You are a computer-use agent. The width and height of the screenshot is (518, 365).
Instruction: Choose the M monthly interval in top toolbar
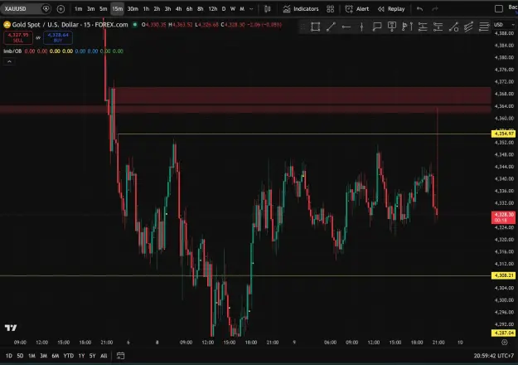pos(242,9)
